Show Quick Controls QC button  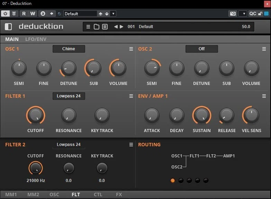253,14
